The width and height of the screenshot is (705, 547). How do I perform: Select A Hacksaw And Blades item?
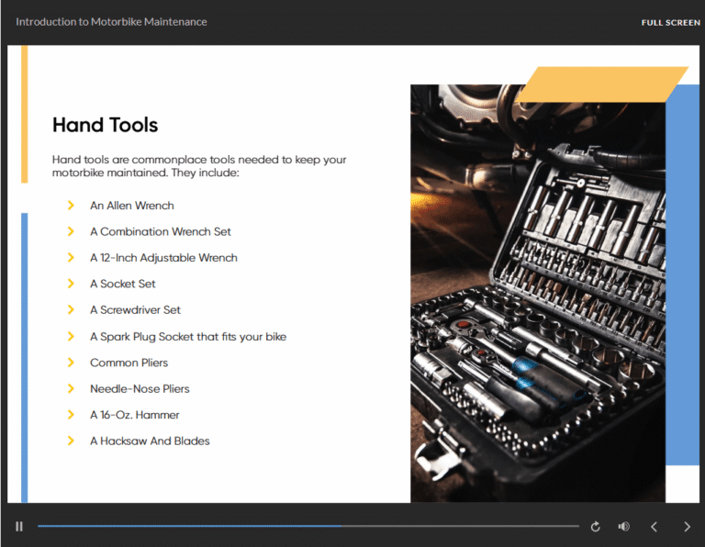point(150,441)
